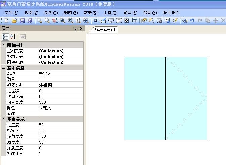Click the redo arrow icon
This screenshot has height=165, width=226.
click(x=200, y=21)
